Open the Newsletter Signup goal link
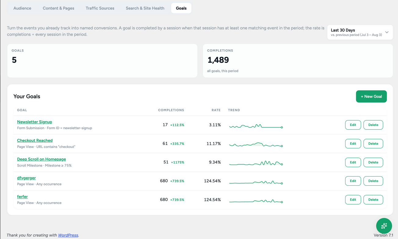This screenshot has width=398, height=239. point(34,122)
